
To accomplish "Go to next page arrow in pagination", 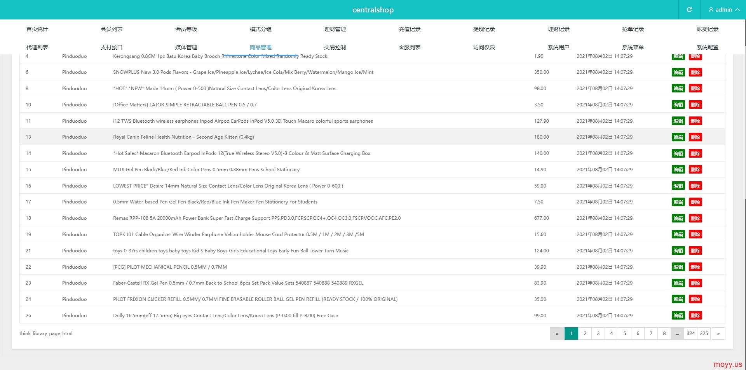I will click(x=718, y=334).
